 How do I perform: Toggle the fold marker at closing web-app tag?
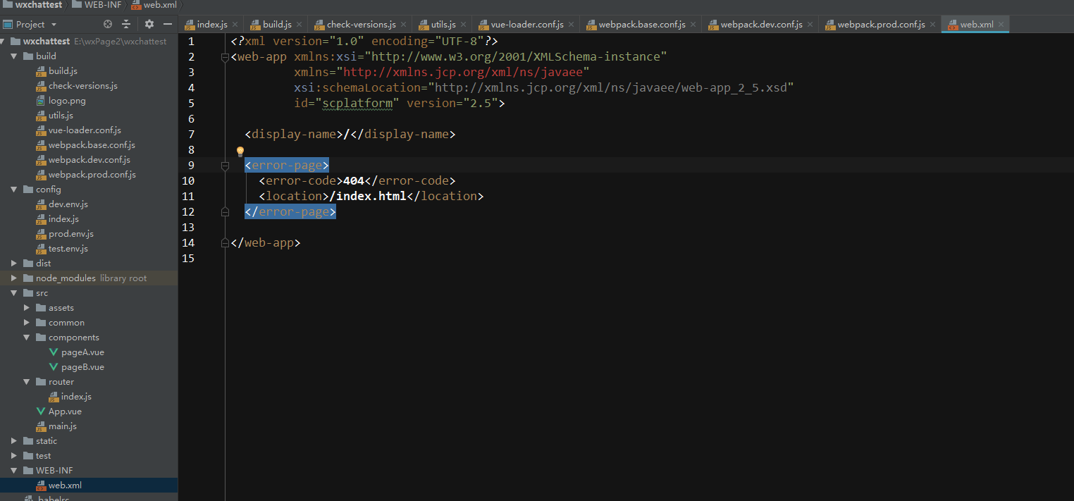point(226,243)
